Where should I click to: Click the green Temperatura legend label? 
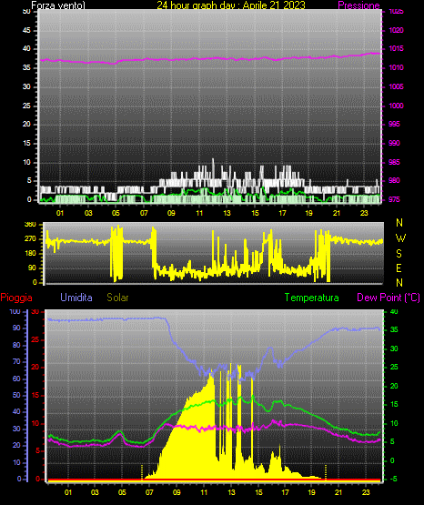tap(312, 298)
